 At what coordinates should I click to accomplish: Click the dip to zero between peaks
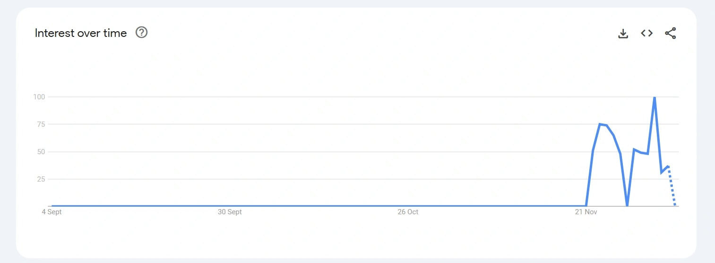point(627,205)
